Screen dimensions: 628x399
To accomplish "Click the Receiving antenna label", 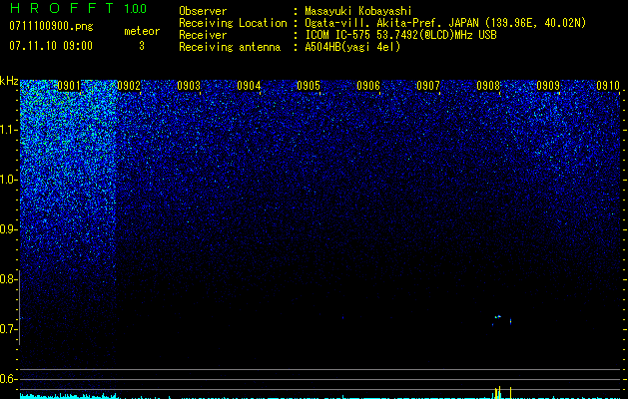I will click(230, 47).
